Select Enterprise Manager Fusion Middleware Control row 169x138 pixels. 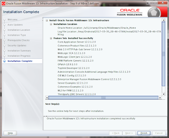(x=89, y=79)
